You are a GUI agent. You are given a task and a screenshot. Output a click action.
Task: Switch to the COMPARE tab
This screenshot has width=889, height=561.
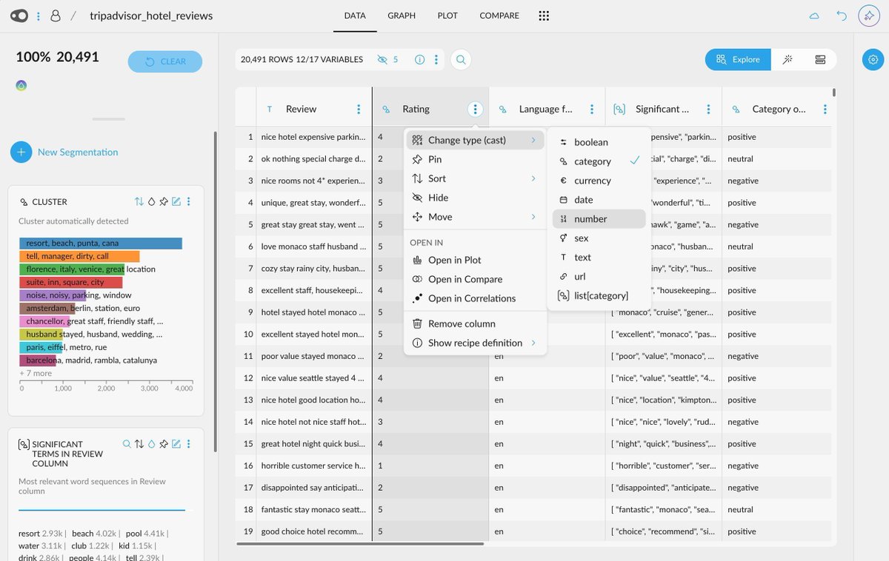[x=499, y=16]
